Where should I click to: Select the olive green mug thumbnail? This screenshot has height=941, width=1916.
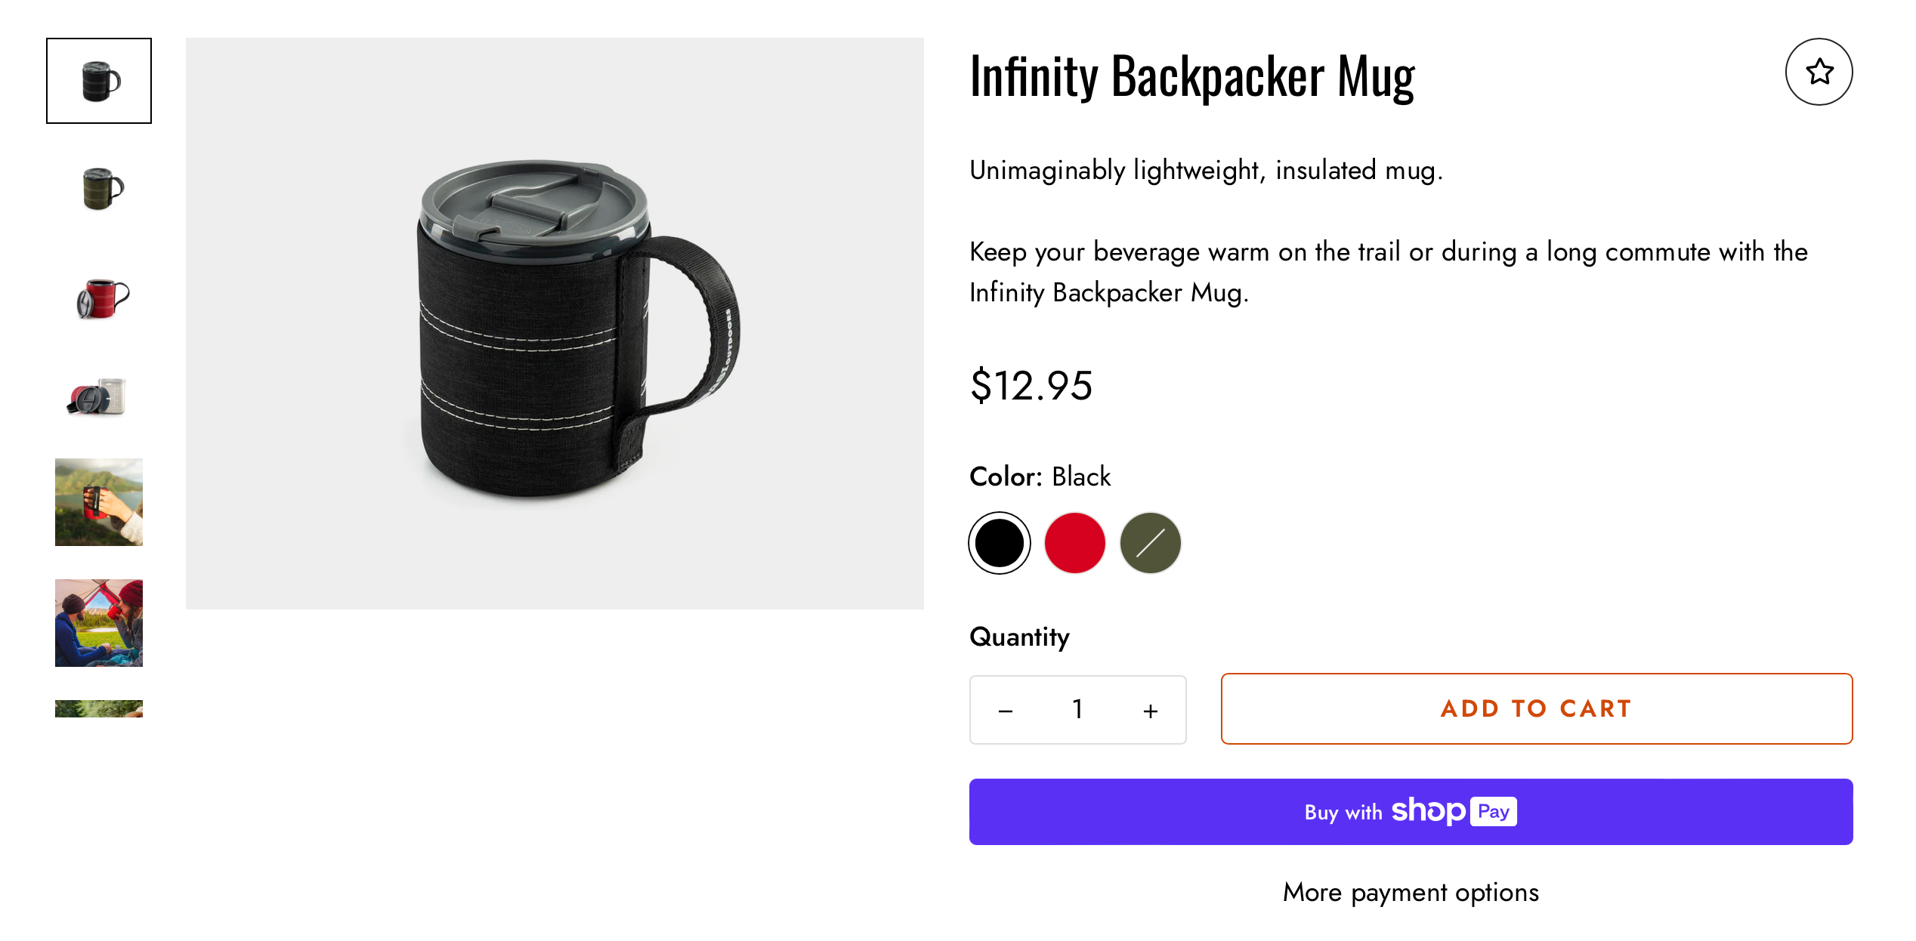pos(99,188)
